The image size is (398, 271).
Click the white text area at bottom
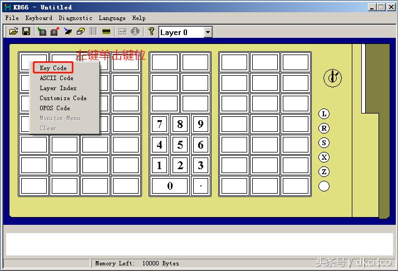[199, 244]
